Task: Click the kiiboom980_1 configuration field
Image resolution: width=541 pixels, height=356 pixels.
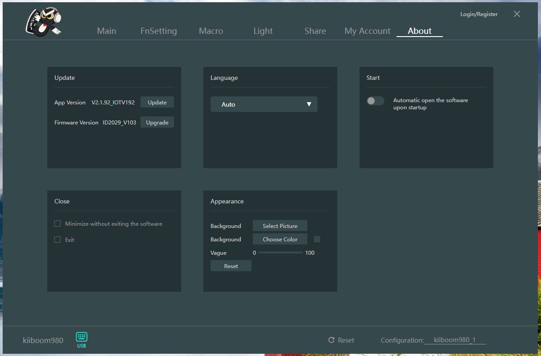Action: point(455,340)
